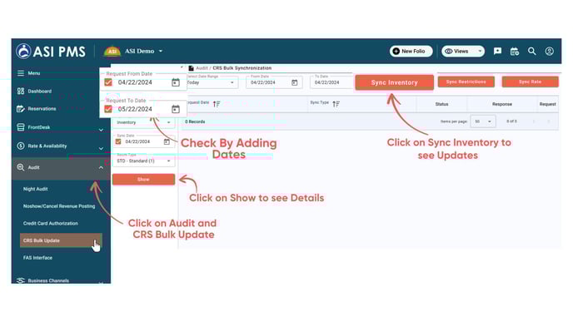
Task: Open the Room Type STD - Standard dropdown
Action: point(143,161)
